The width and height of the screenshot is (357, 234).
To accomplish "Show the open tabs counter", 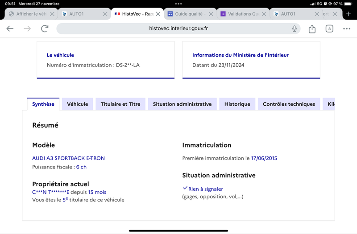I will 329,29.
